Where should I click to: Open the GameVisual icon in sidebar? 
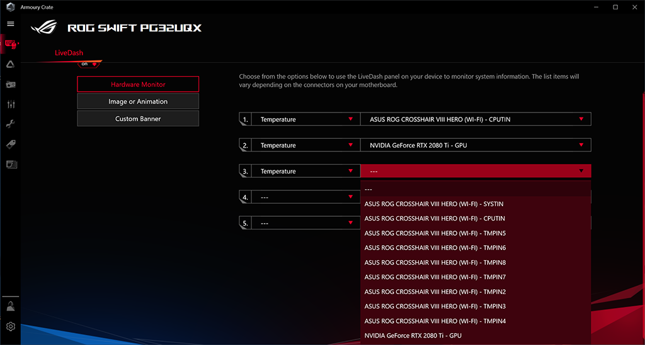pos(11,84)
